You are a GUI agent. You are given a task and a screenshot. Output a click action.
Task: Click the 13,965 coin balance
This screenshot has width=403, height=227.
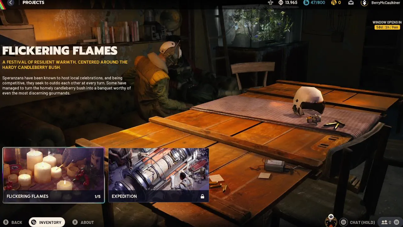pyautogui.click(x=291, y=3)
